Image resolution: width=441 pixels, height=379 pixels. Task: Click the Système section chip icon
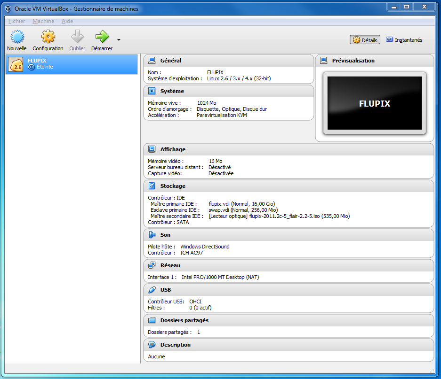coord(152,91)
